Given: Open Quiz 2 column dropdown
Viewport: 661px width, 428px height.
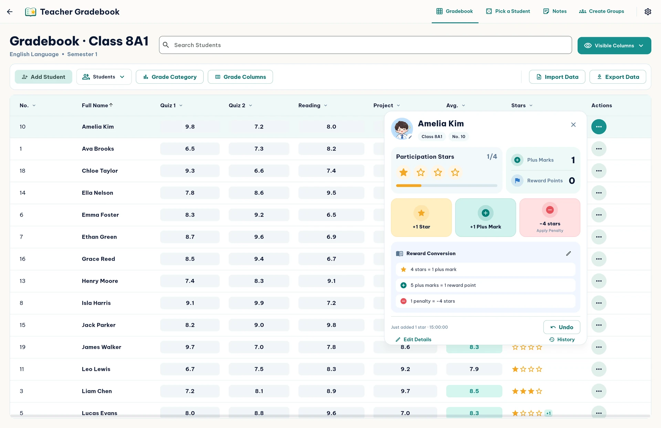Looking at the screenshot, I should (250, 105).
